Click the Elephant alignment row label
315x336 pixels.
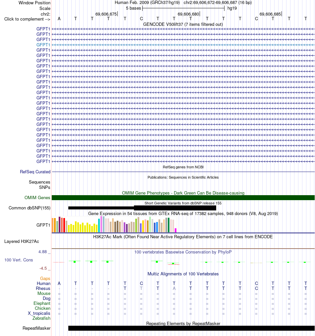(42, 303)
